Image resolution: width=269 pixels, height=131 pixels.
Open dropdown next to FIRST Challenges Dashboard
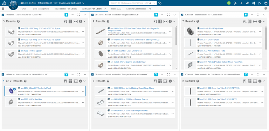click(x=83, y=3)
